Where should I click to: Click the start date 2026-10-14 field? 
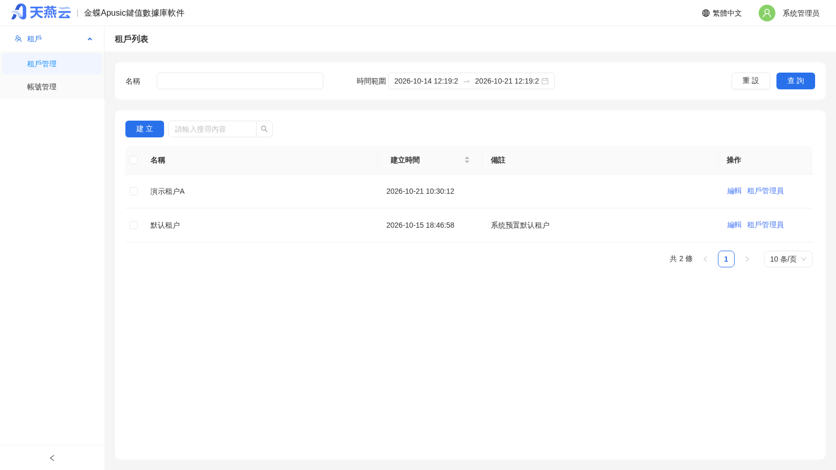pos(426,81)
